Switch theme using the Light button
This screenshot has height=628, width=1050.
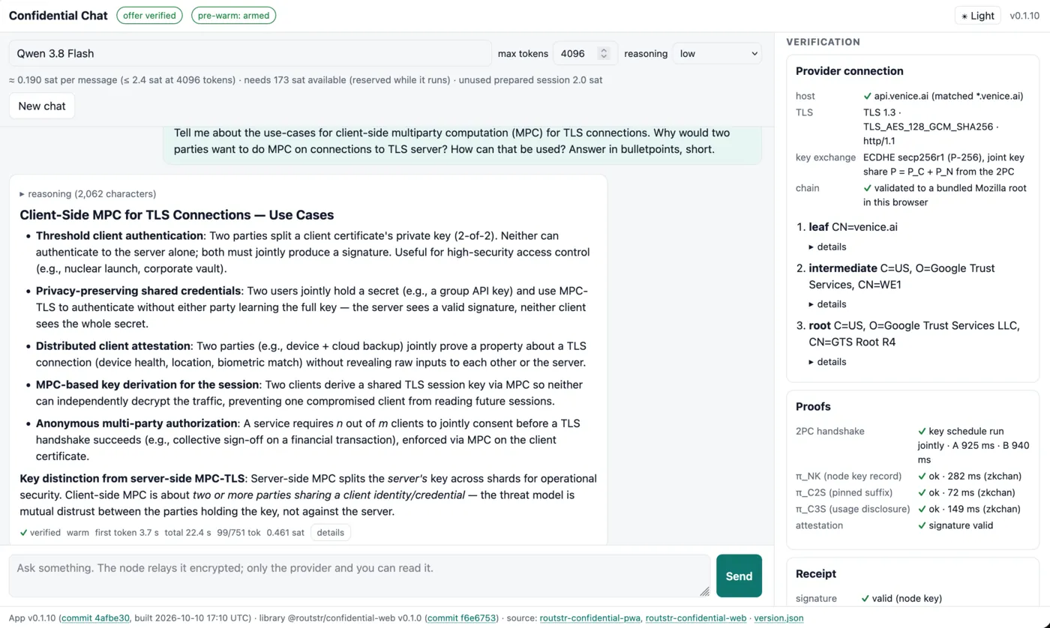click(977, 16)
